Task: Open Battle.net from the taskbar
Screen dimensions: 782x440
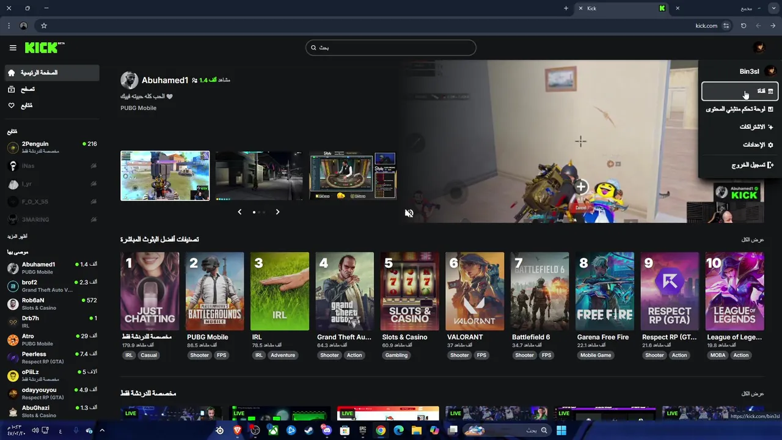Action: pos(291,430)
